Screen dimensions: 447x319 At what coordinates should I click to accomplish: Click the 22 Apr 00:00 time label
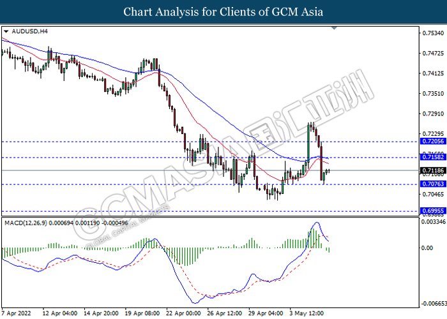coord(183,313)
